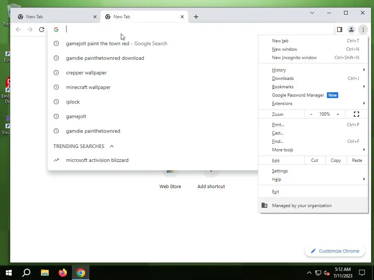This screenshot has height=280, width=374.
Task: Show hidden system tray icons
Action: (309, 273)
